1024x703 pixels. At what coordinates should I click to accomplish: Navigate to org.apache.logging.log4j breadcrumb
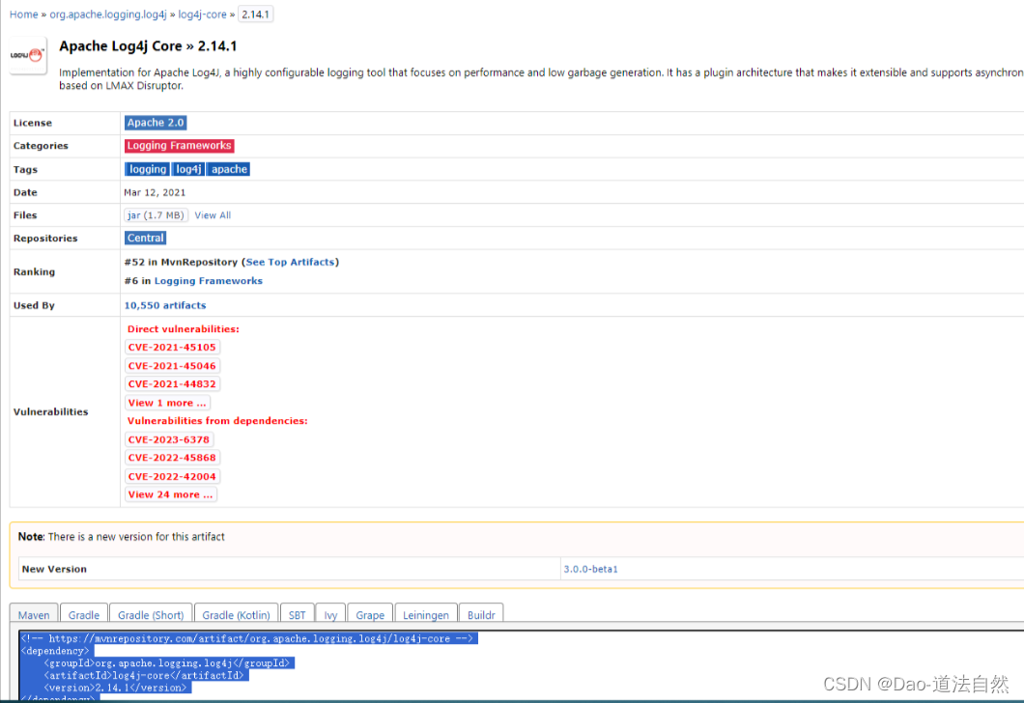(107, 14)
